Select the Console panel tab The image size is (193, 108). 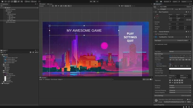tap(43, 77)
